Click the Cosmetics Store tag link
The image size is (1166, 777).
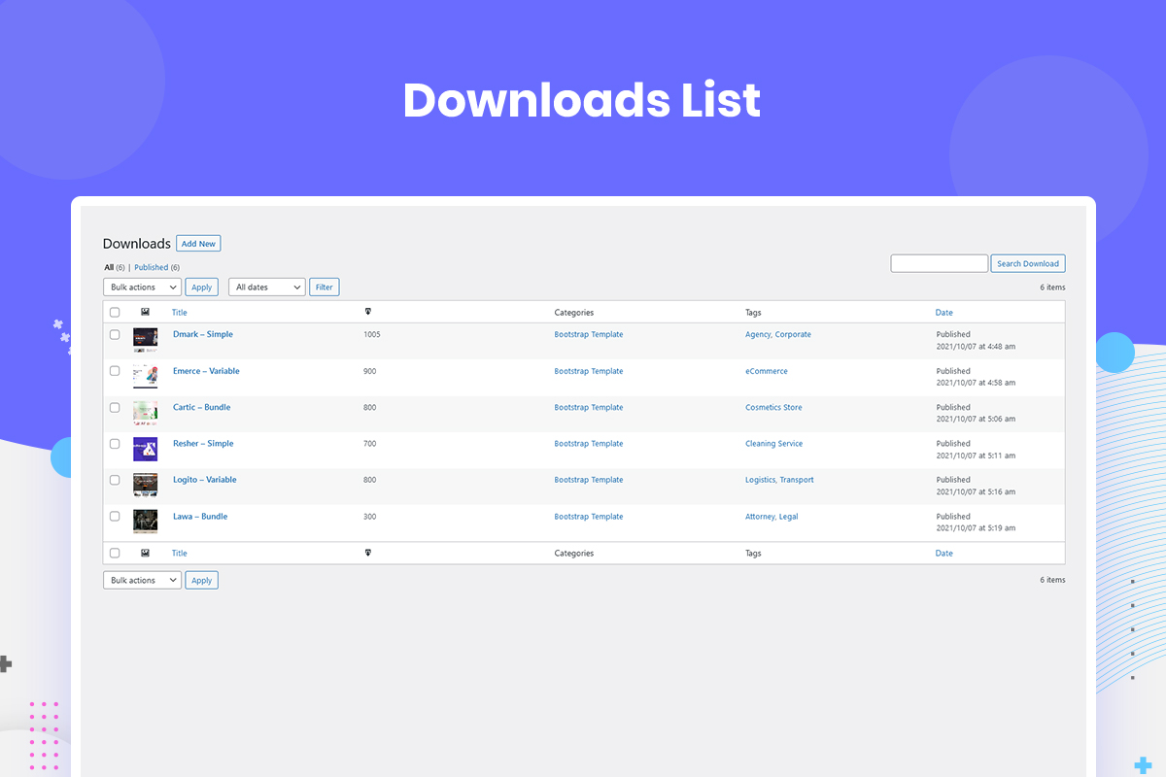tap(773, 407)
